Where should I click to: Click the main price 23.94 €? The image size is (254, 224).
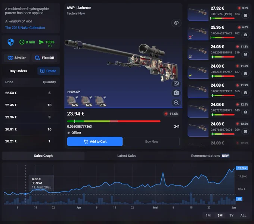[x=76, y=114]
